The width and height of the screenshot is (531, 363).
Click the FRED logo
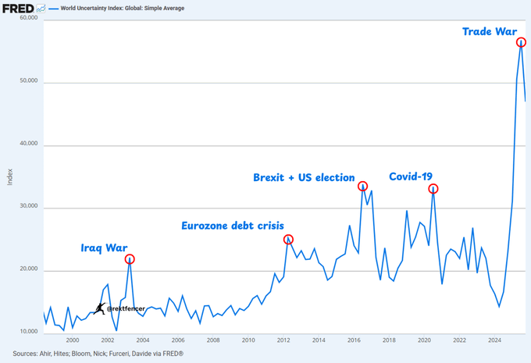coord(17,7)
